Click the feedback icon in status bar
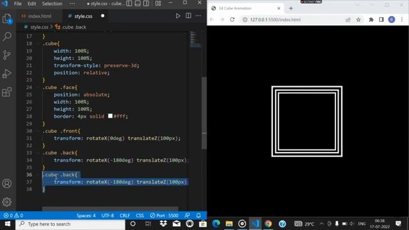This screenshot has width=409, height=230. (187, 216)
